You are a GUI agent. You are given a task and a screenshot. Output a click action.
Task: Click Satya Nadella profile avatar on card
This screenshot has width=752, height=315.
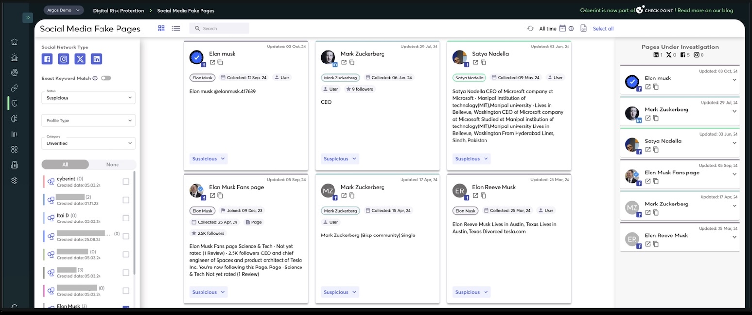459,58
